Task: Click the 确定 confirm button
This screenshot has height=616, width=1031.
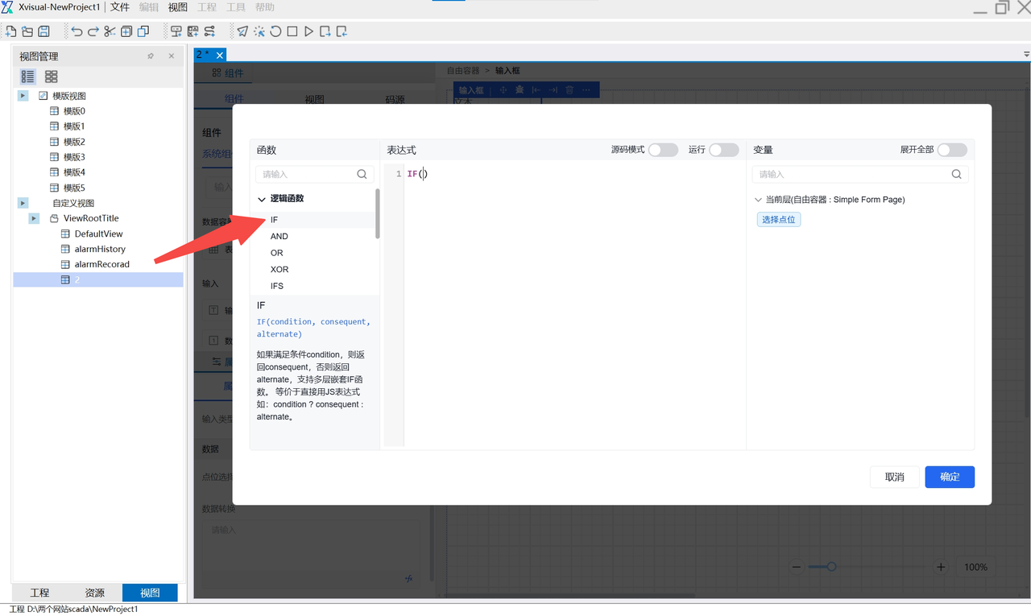Action: pos(950,477)
